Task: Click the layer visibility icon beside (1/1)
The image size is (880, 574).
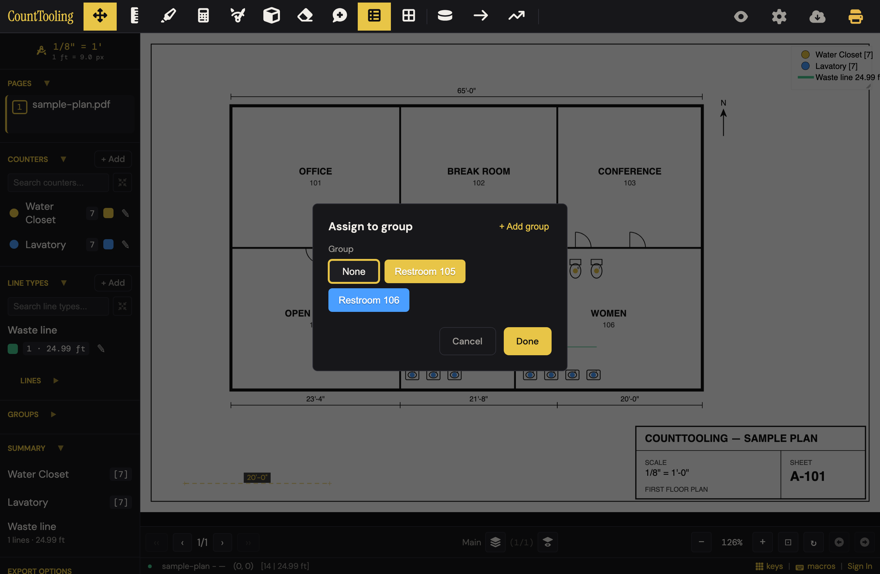Action: pyautogui.click(x=547, y=542)
